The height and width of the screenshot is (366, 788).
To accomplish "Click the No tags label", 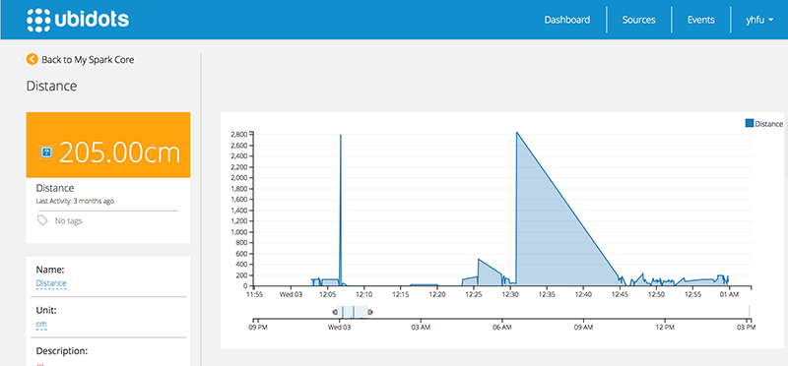I will 68,221.
